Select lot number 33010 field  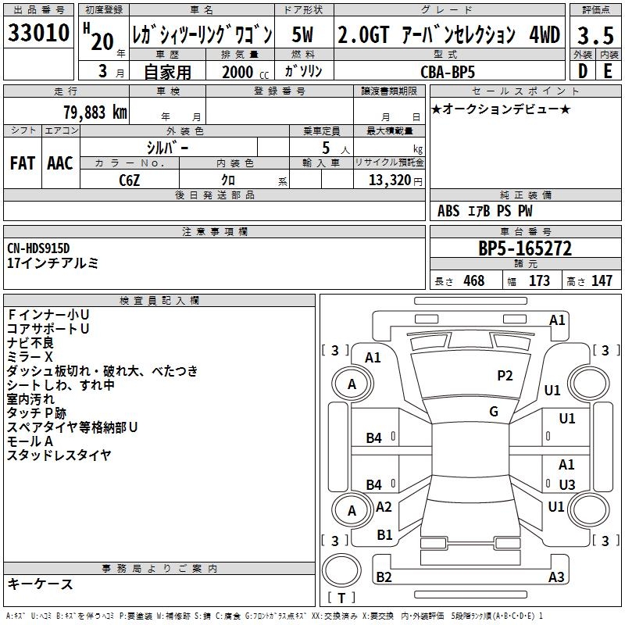coord(38,33)
